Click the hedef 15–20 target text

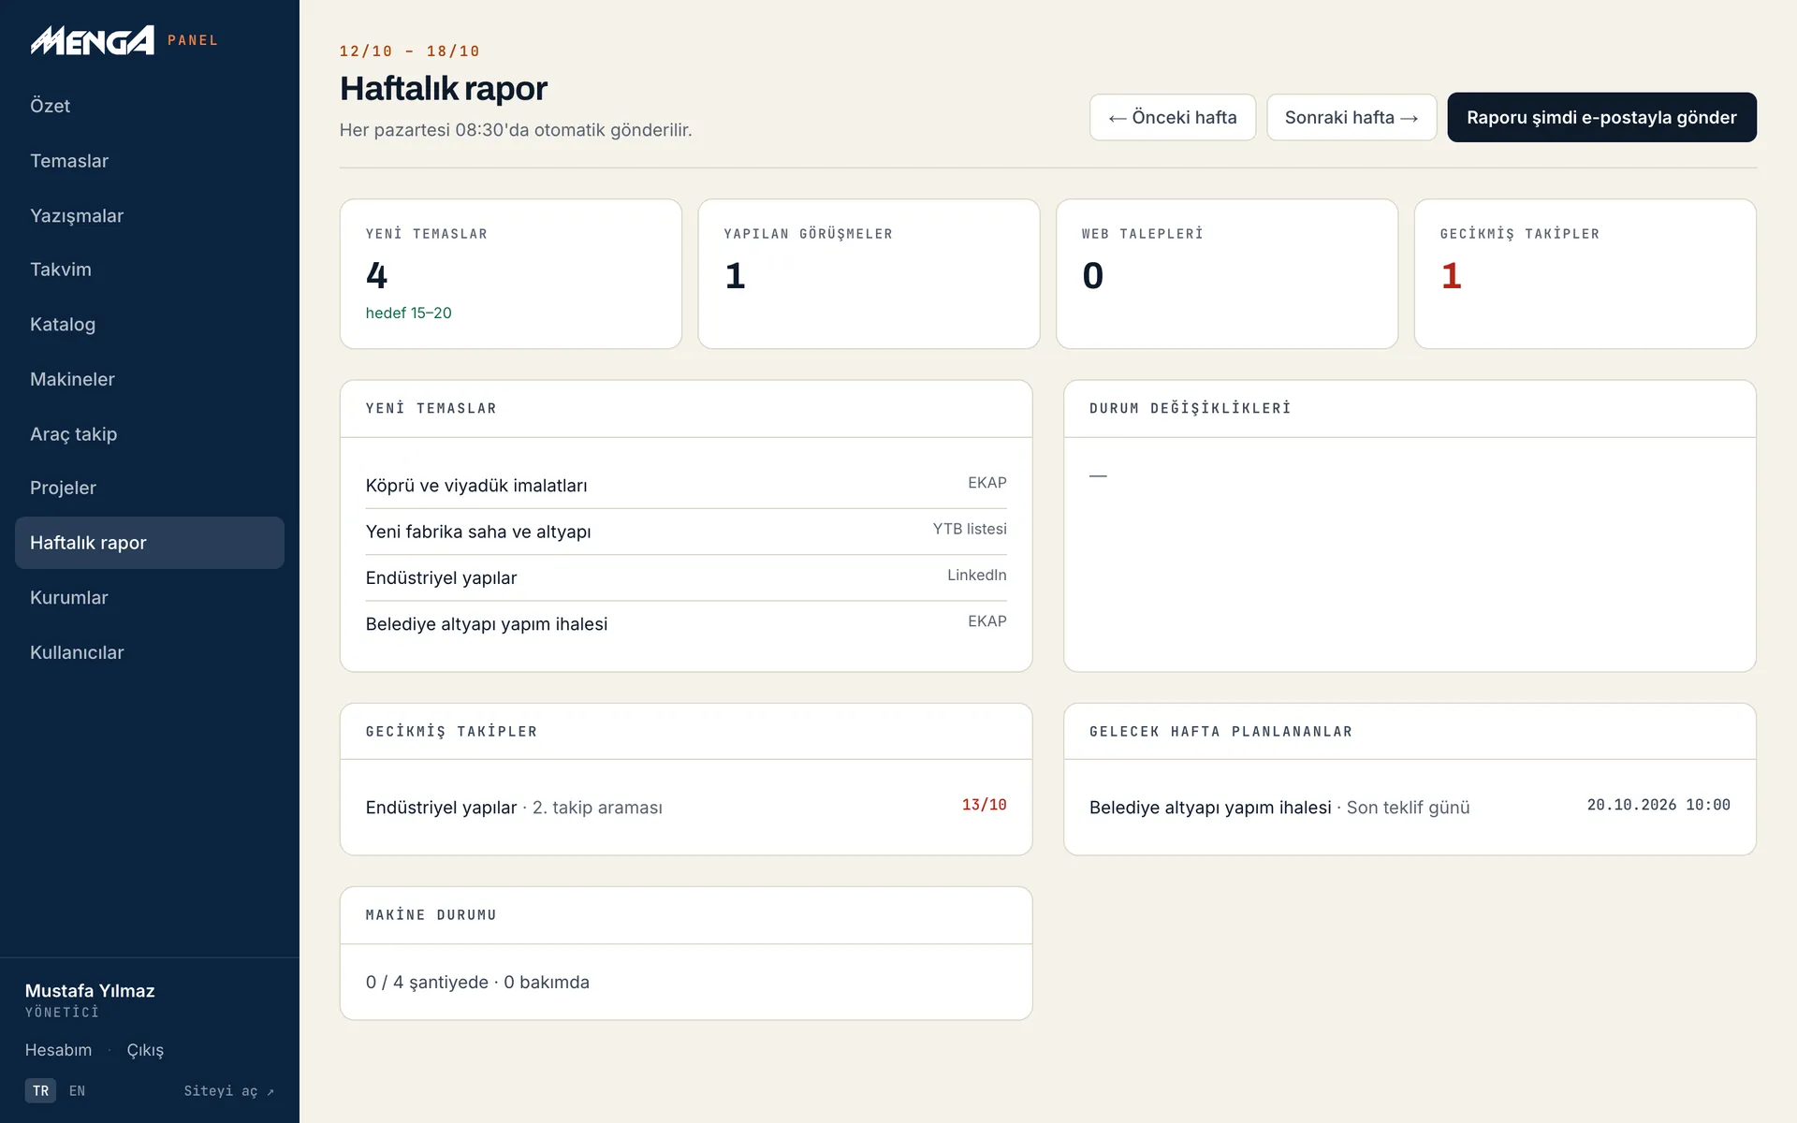point(408,313)
